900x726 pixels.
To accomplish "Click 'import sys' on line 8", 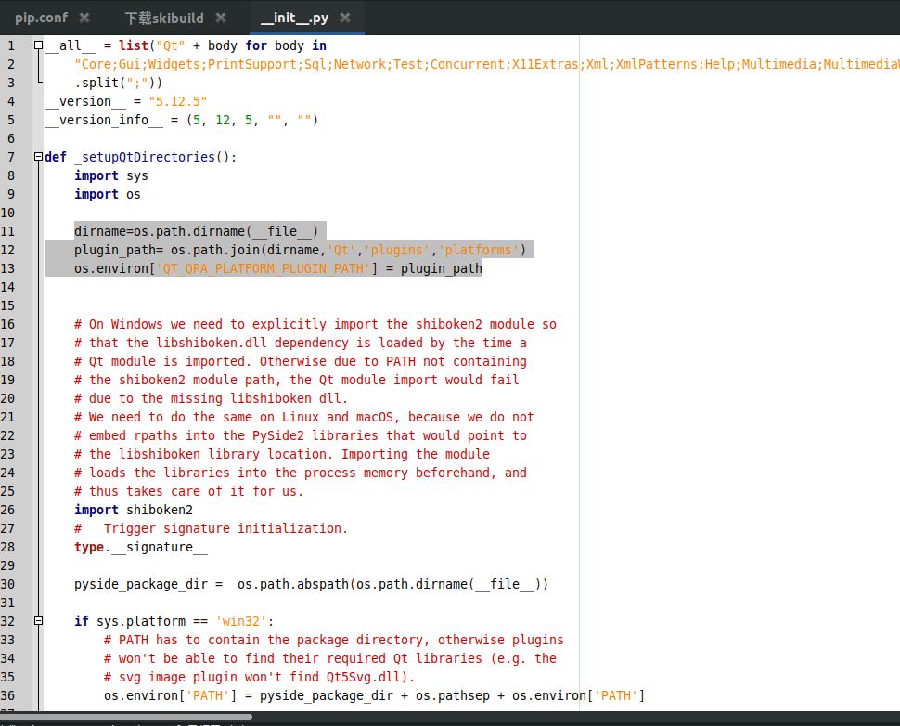I will point(110,175).
